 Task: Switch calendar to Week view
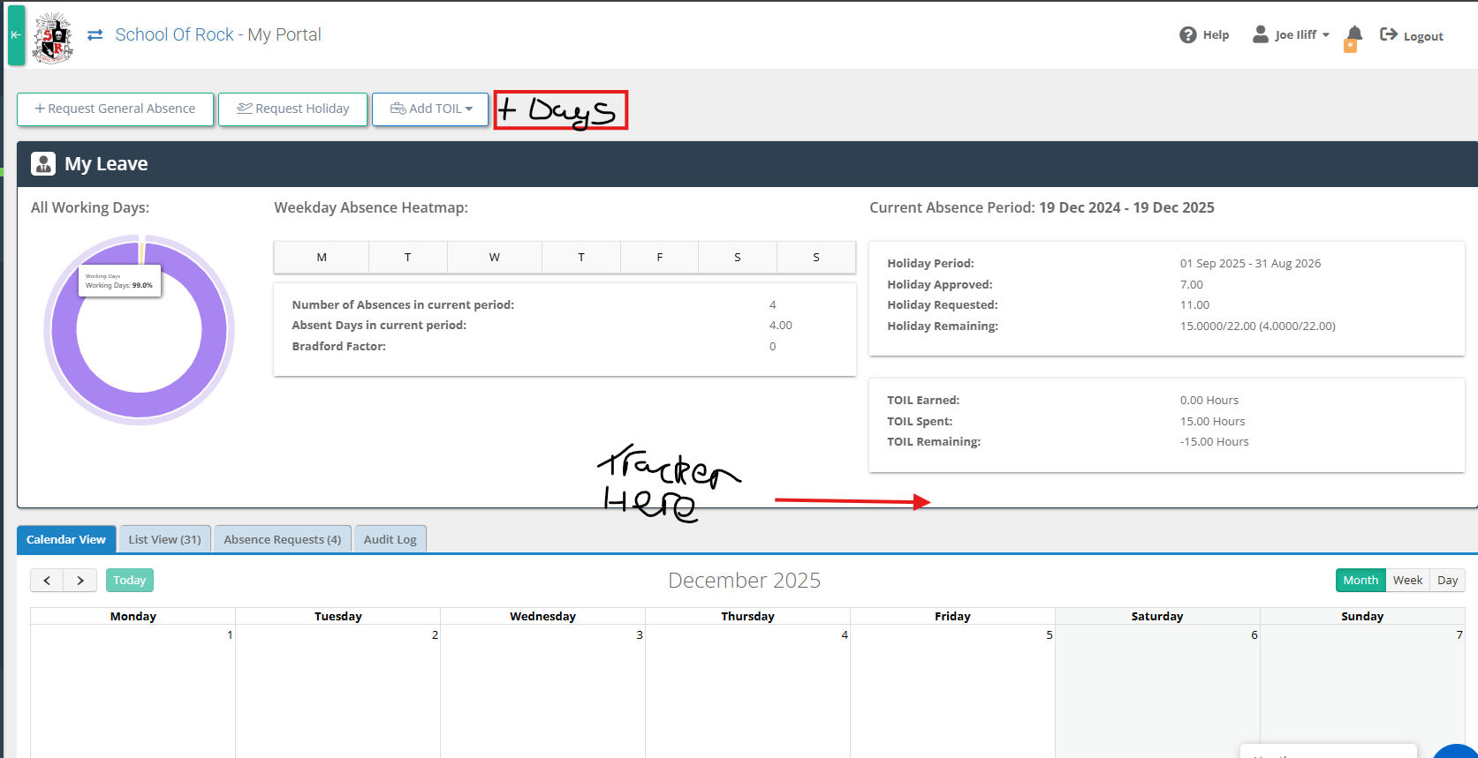click(x=1407, y=580)
